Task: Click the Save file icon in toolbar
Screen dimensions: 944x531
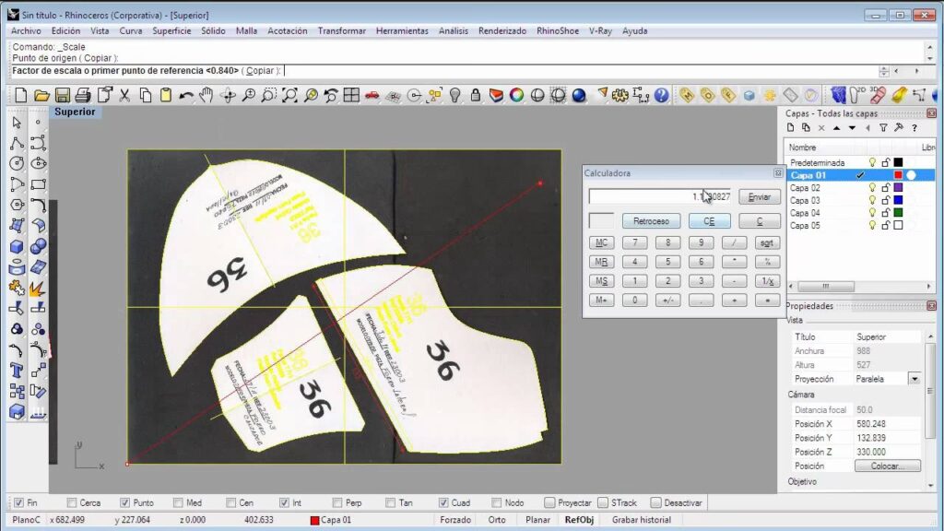Action: pyautogui.click(x=63, y=95)
